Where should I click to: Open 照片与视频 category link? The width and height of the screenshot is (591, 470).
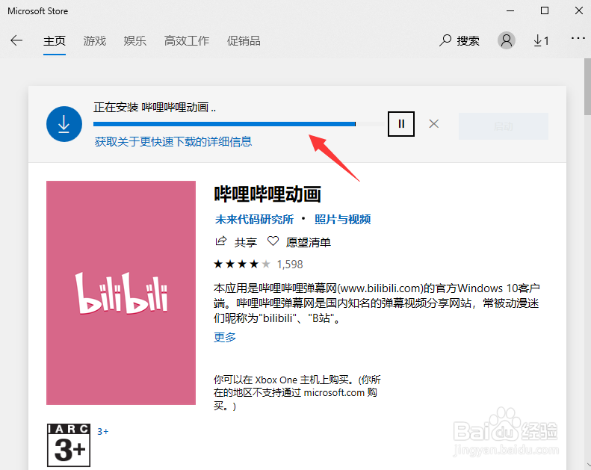tap(343, 220)
